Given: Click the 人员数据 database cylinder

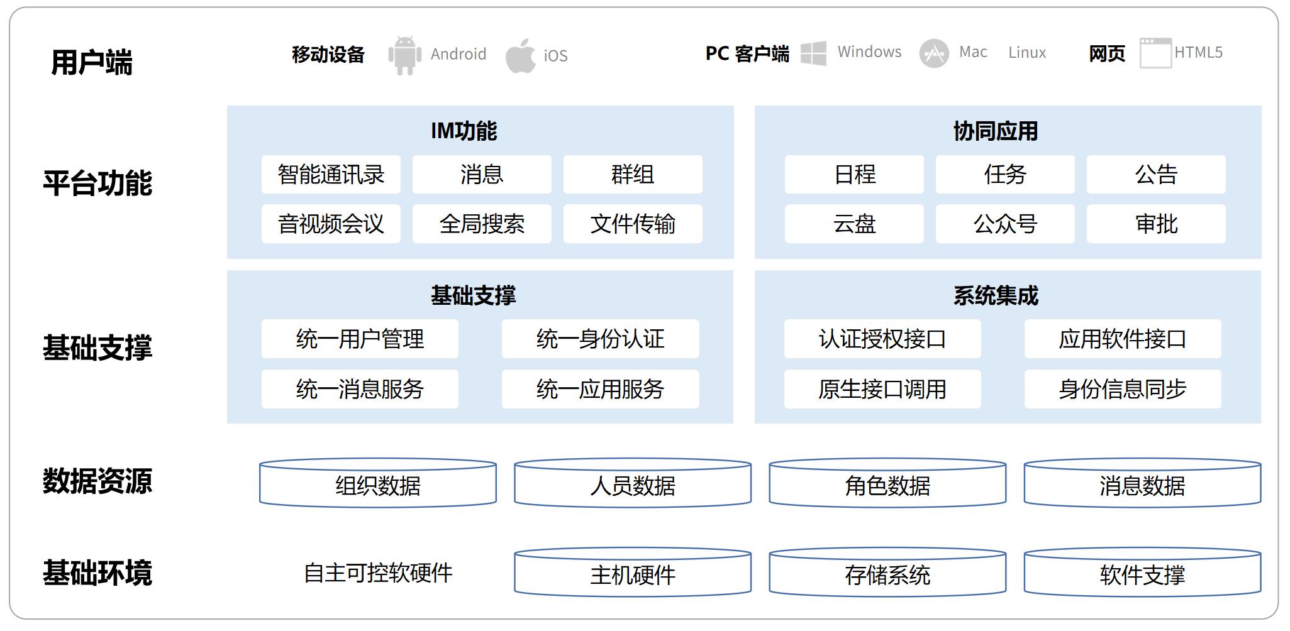Looking at the screenshot, I should point(633,483).
